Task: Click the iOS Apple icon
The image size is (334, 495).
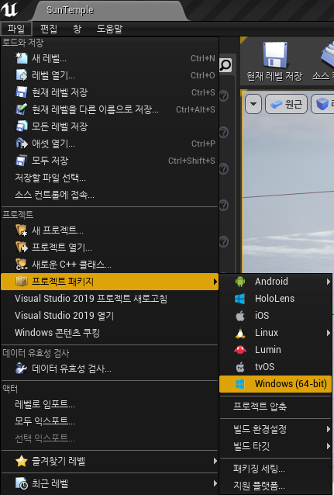Action: pos(240,315)
